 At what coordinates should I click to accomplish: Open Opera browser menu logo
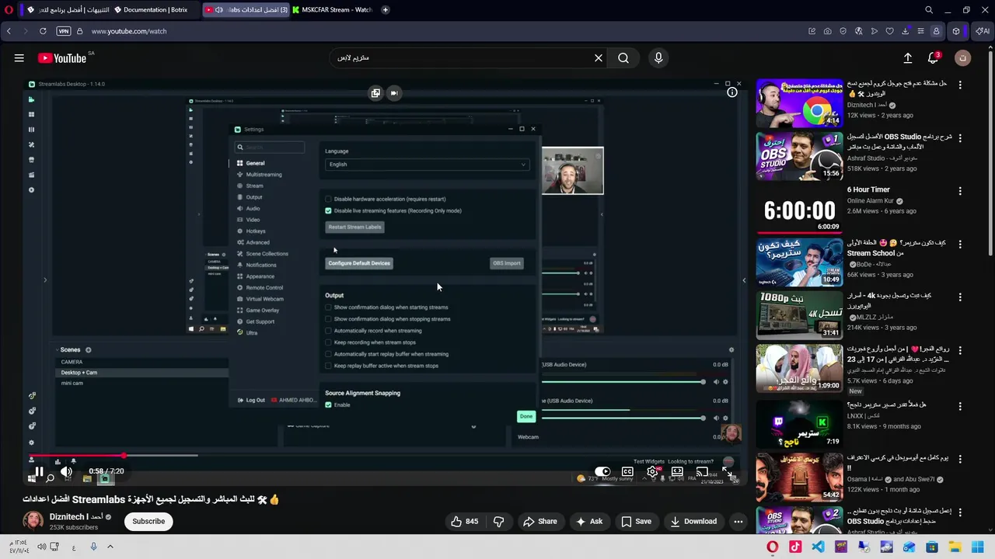9,10
